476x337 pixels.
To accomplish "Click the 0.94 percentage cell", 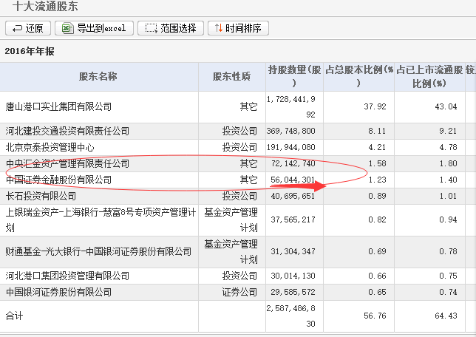I will pyautogui.click(x=448, y=219).
